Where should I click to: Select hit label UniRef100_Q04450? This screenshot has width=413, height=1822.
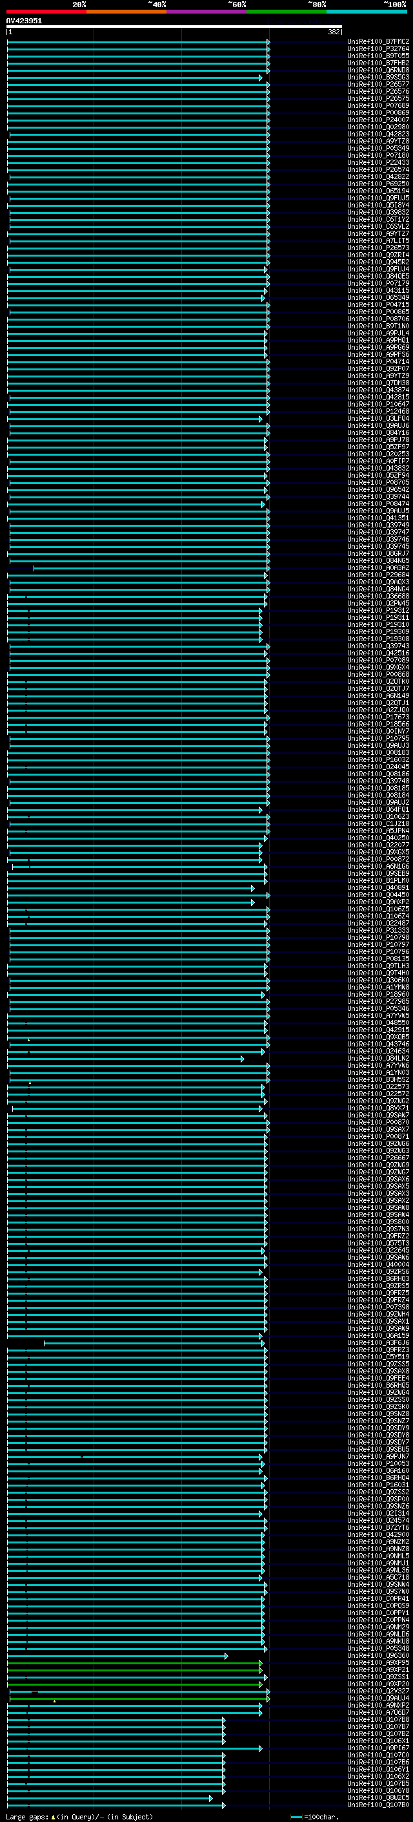coord(378,895)
